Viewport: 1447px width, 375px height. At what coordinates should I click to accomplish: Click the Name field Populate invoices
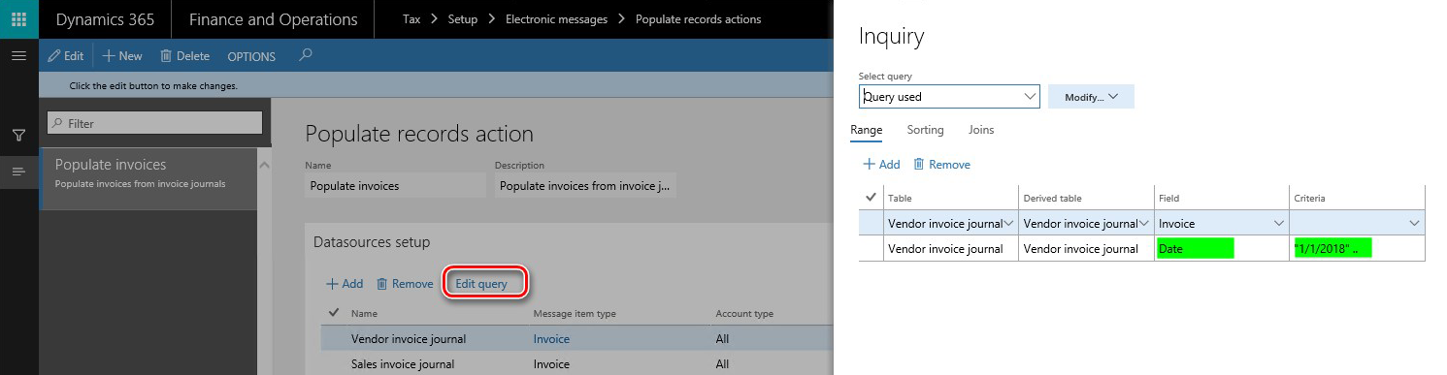point(395,185)
